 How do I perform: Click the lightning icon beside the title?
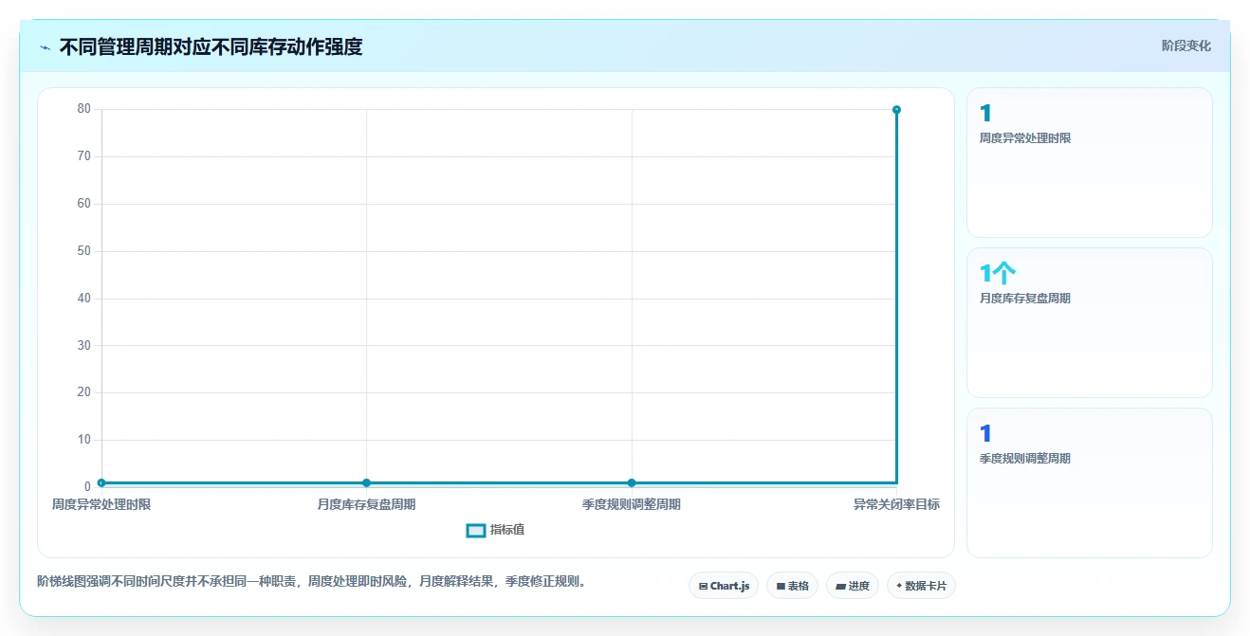point(45,46)
